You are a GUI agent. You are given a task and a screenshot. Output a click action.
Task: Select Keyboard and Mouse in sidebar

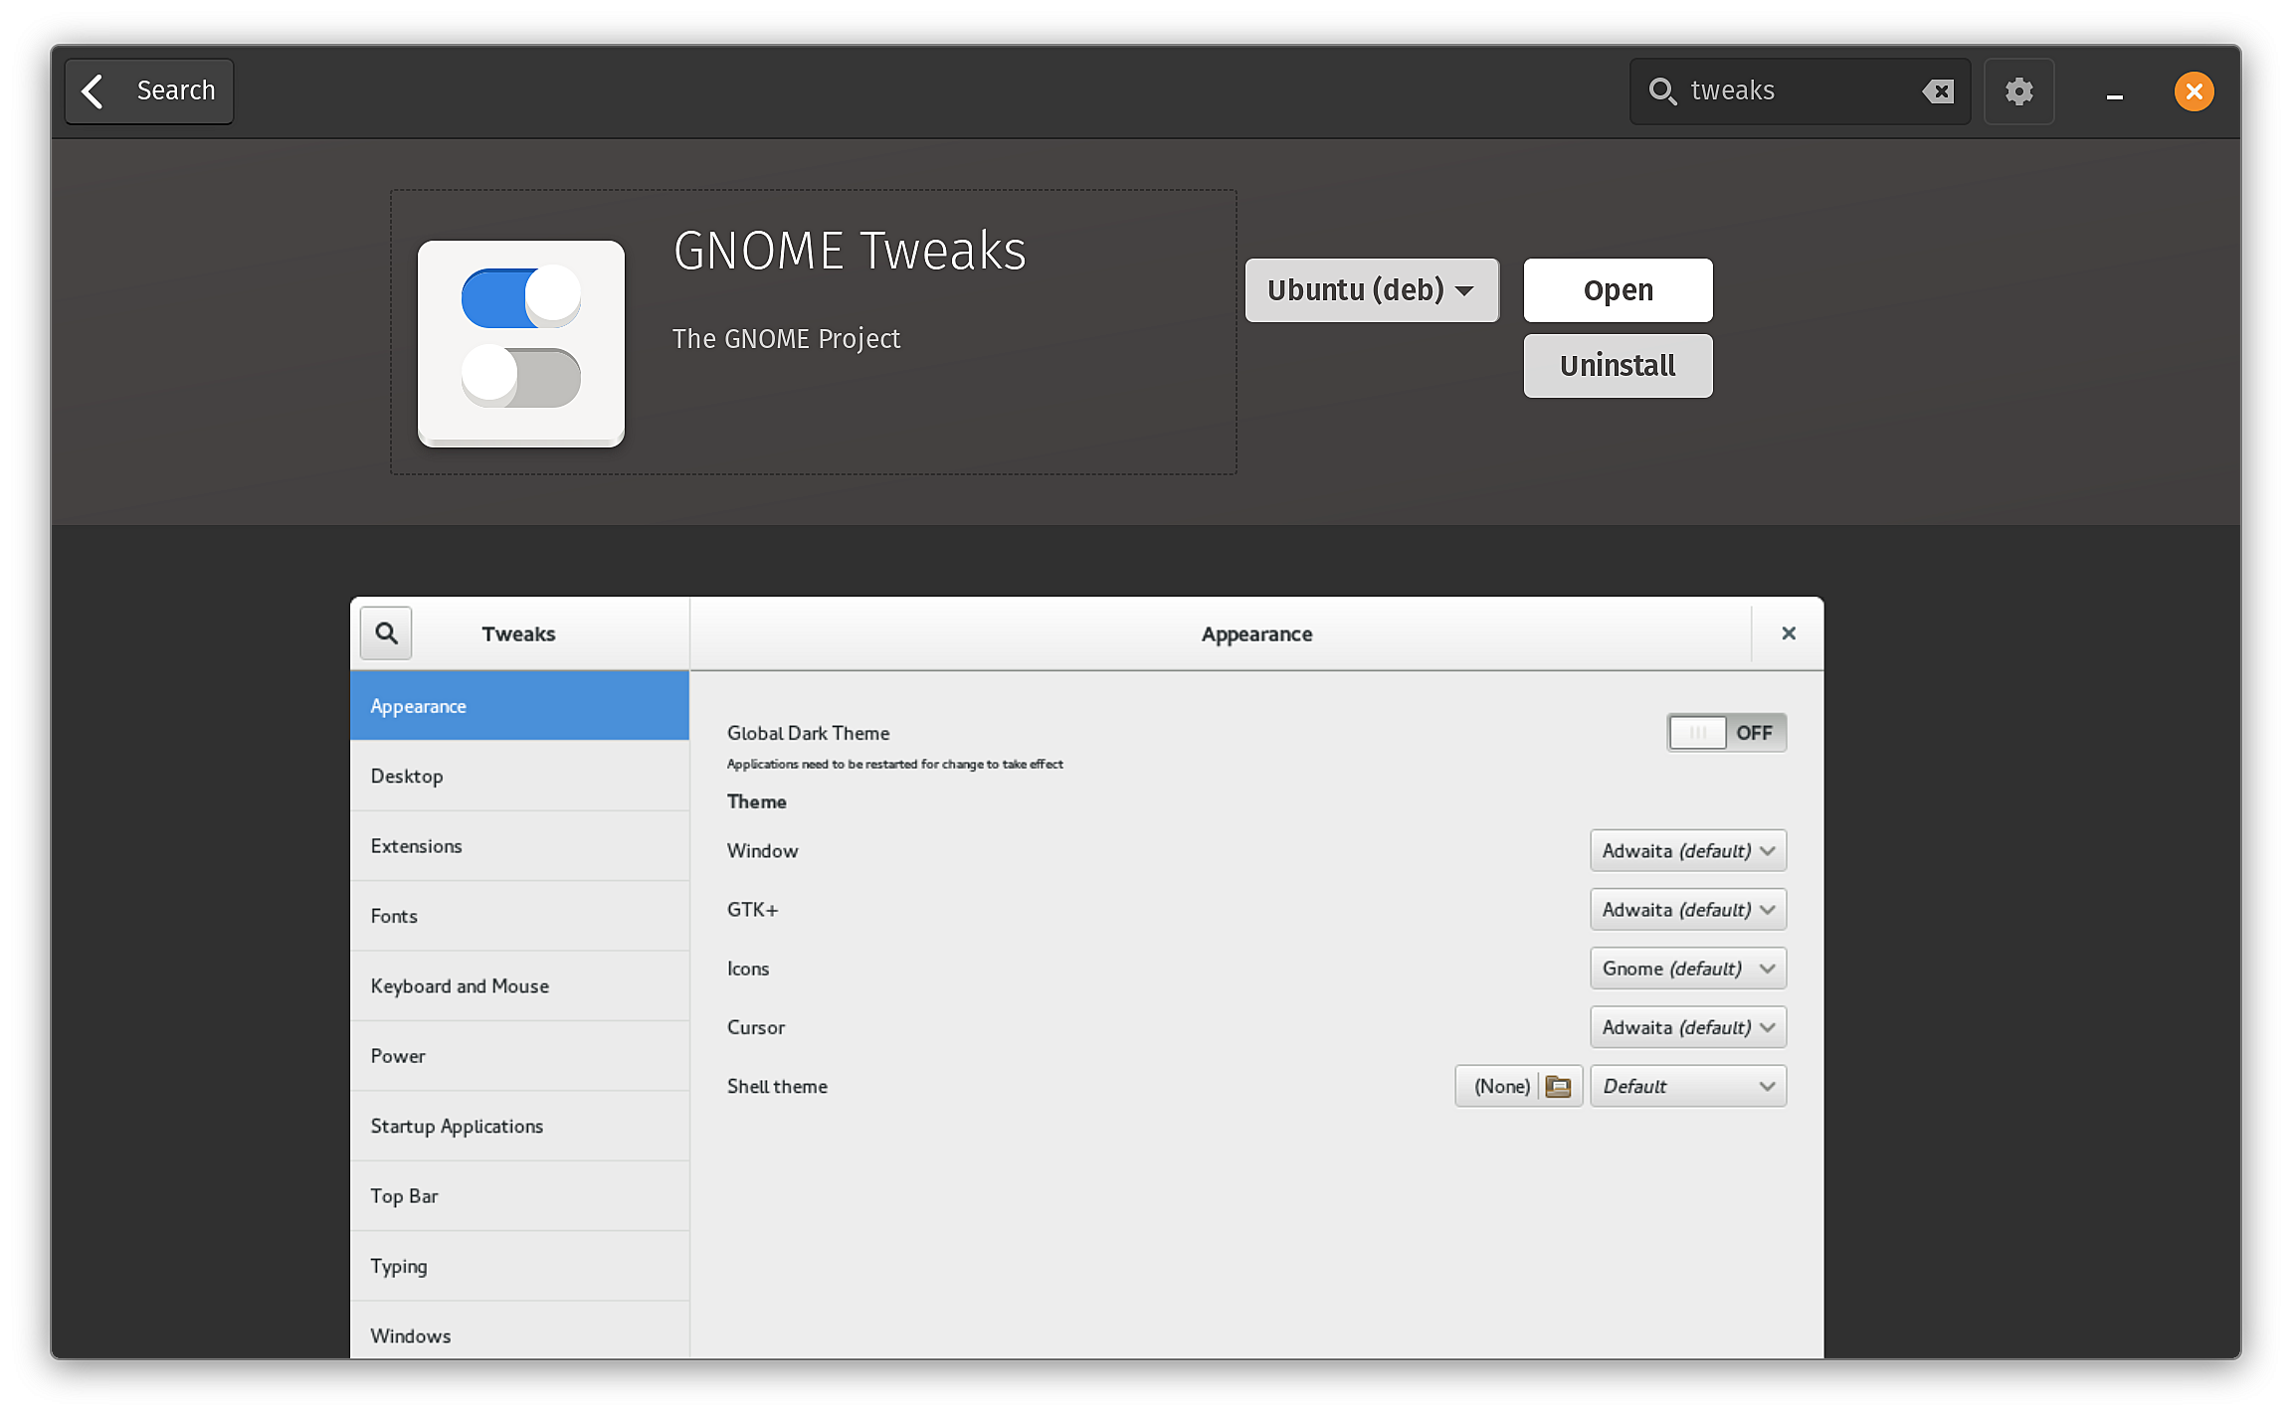pyautogui.click(x=519, y=985)
